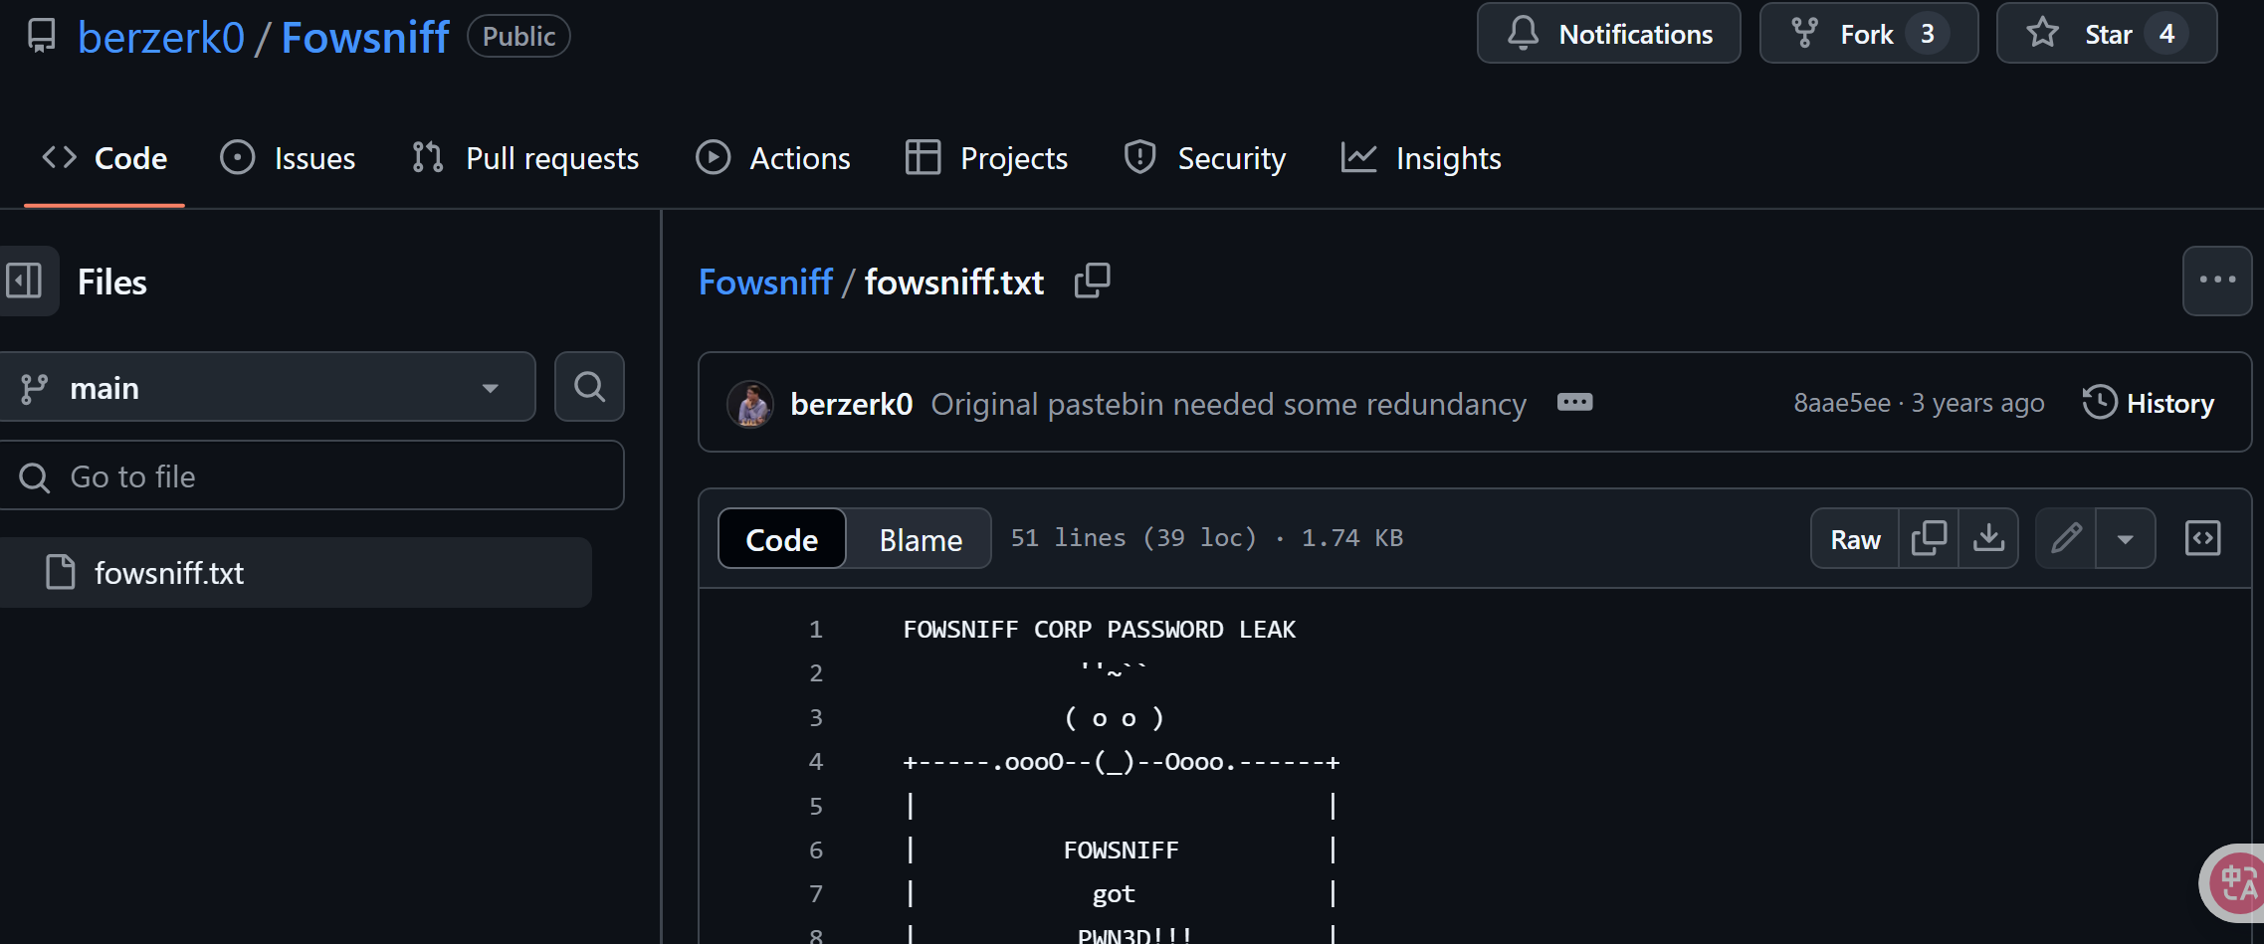Switch to Blame view
Viewport: 2264px width, 944px height.
pos(921,539)
